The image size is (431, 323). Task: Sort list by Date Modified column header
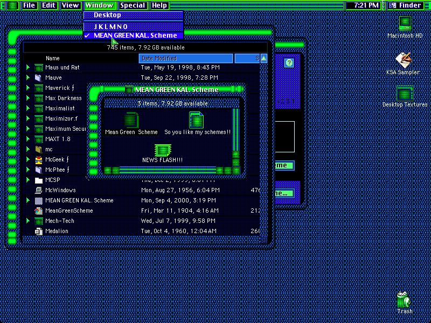(186, 58)
